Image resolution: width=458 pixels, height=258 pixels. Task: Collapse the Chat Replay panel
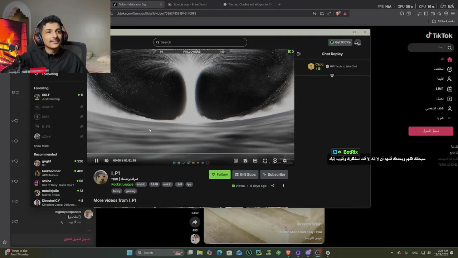click(299, 54)
